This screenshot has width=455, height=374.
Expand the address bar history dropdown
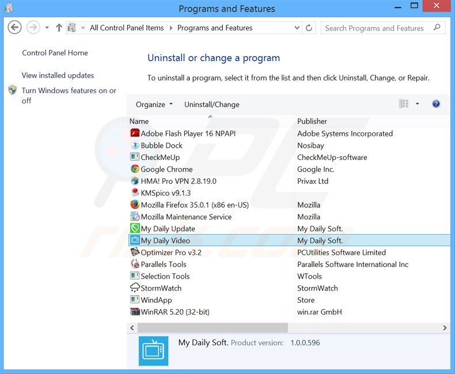(x=297, y=28)
